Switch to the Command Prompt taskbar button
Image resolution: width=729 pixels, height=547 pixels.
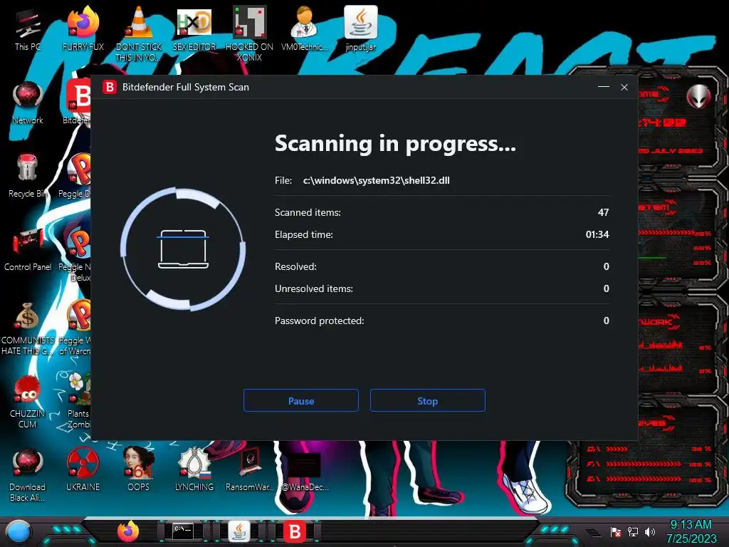click(183, 531)
